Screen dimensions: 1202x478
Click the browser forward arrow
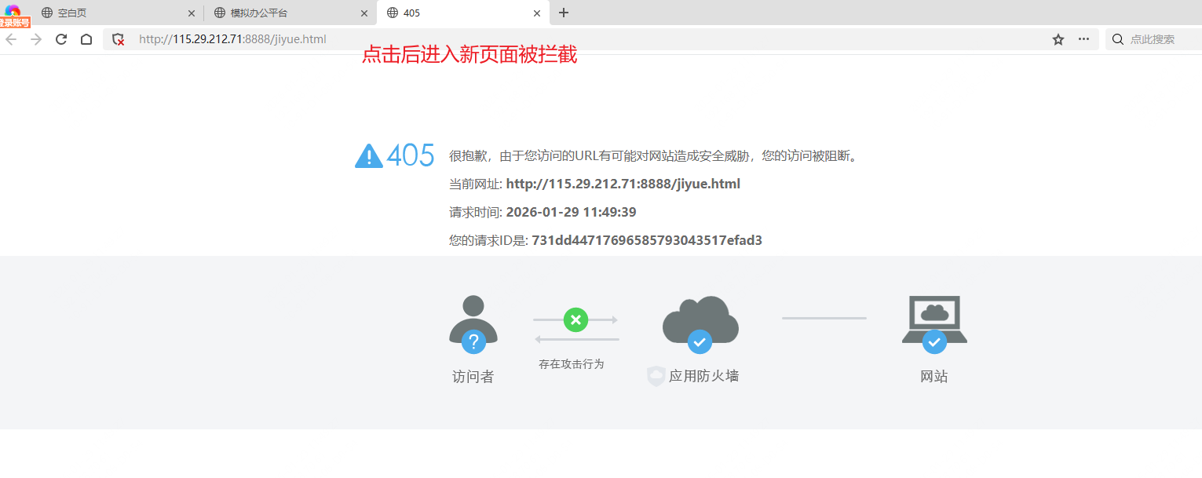36,39
